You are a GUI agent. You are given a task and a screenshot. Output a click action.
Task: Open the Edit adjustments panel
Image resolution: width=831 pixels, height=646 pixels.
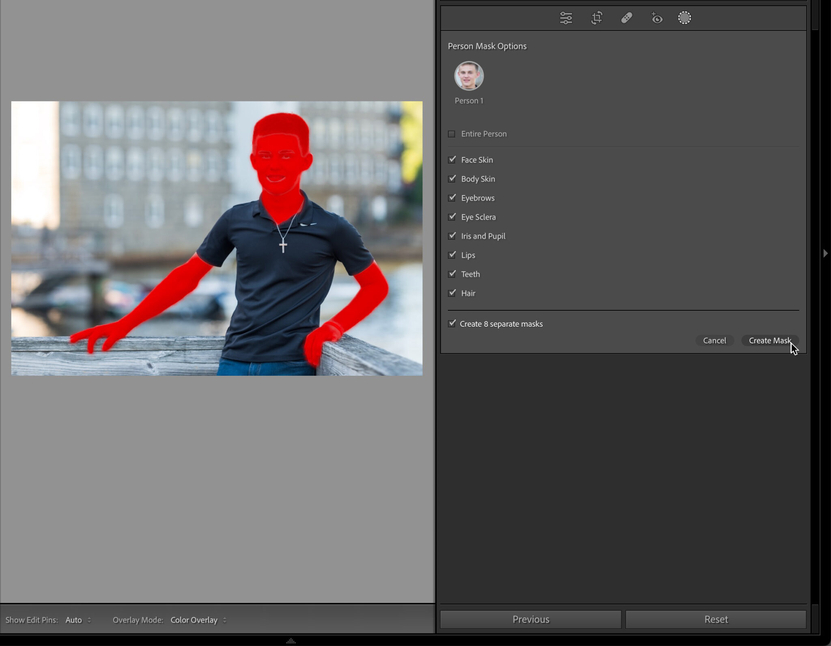566,18
